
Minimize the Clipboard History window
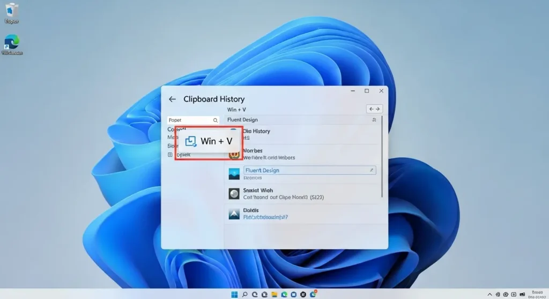tap(353, 91)
